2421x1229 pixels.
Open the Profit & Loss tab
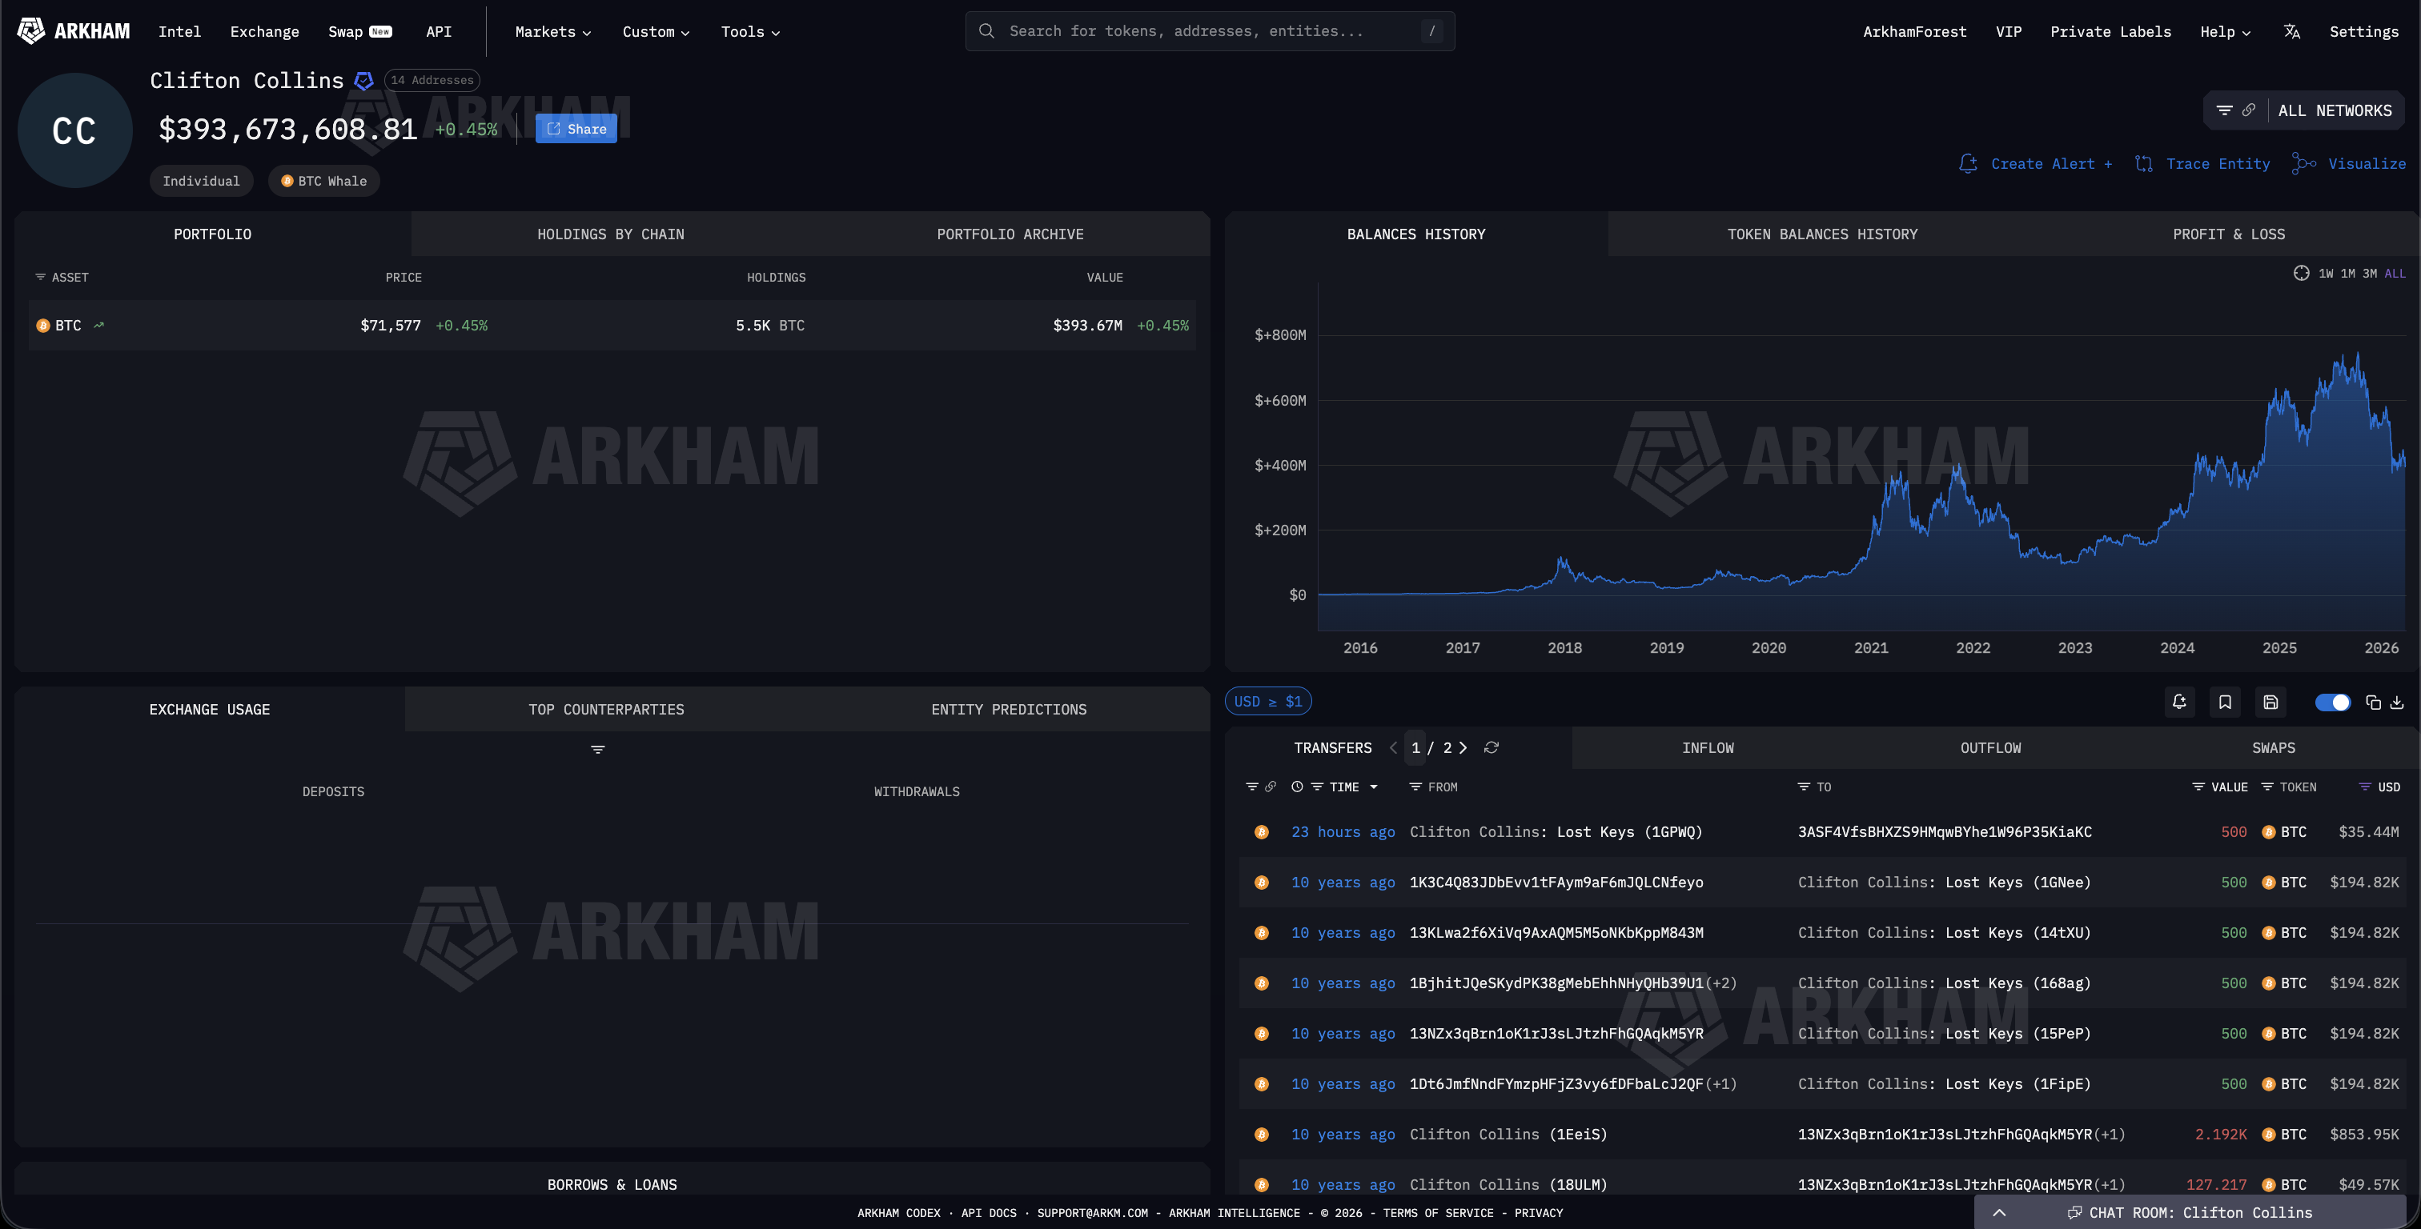(x=2228, y=234)
